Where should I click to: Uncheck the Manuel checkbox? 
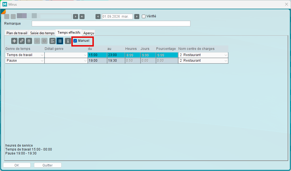75,41
